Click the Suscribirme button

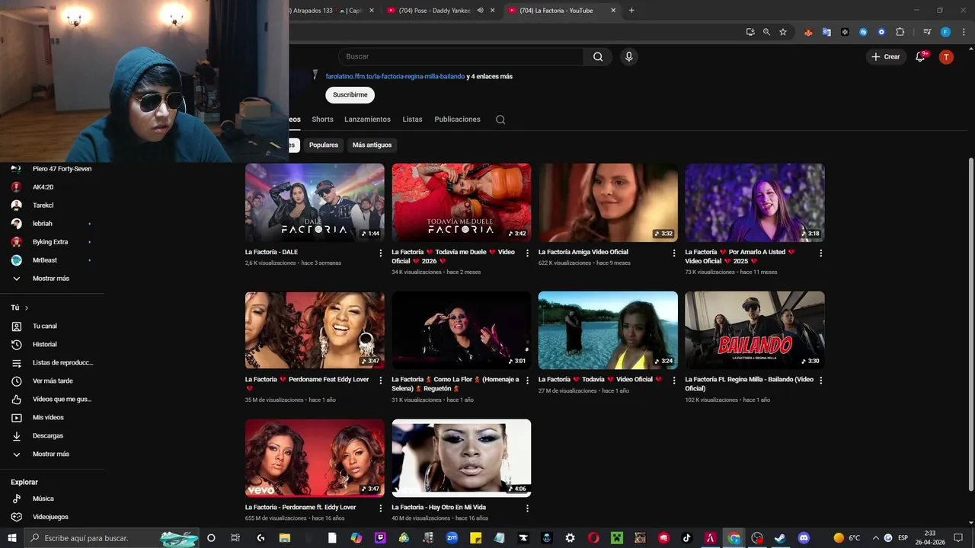tap(350, 95)
